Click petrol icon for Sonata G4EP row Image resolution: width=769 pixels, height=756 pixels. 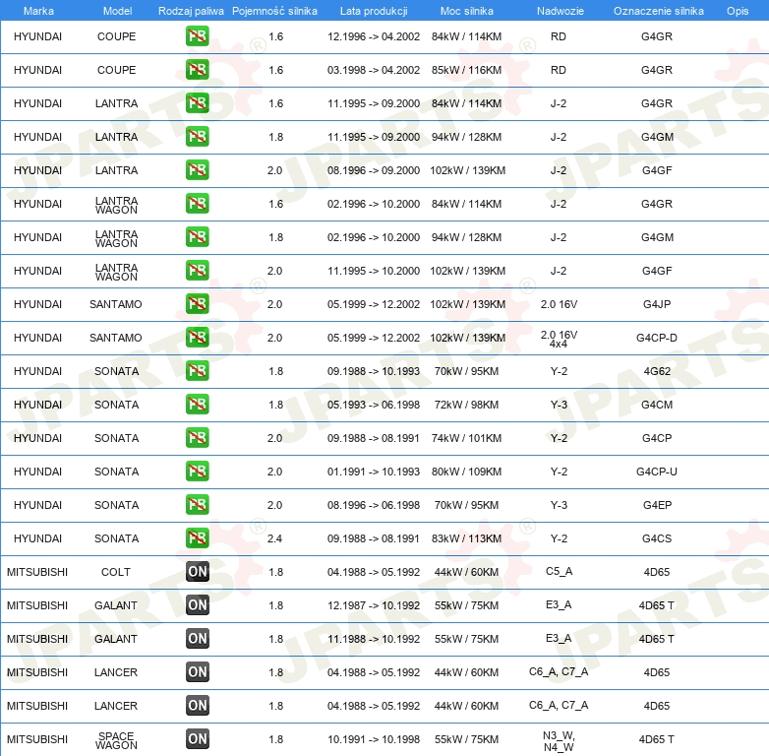(197, 505)
